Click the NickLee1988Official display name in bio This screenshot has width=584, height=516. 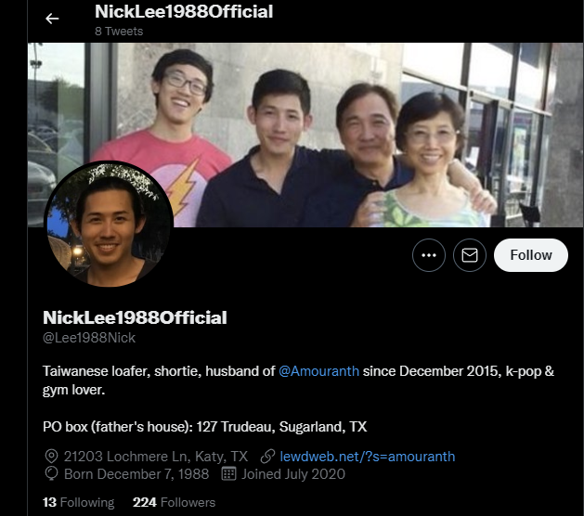135,317
